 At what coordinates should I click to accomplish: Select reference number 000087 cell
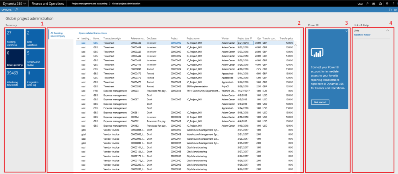tap(135, 99)
